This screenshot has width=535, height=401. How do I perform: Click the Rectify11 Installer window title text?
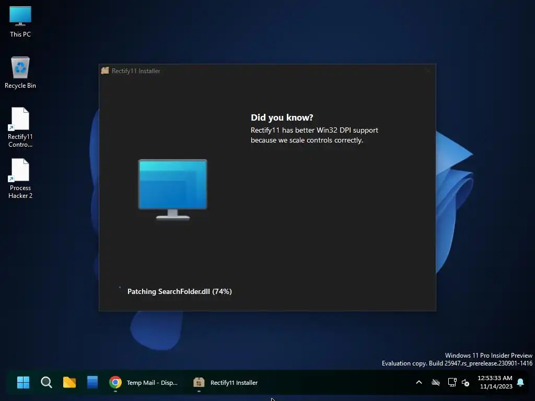pos(136,71)
